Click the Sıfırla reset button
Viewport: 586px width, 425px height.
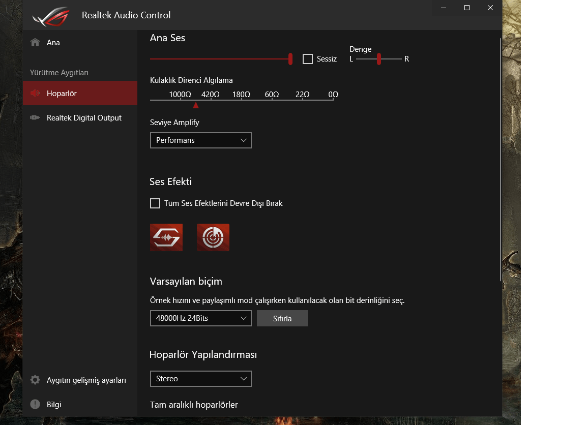[x=282, y=318]
